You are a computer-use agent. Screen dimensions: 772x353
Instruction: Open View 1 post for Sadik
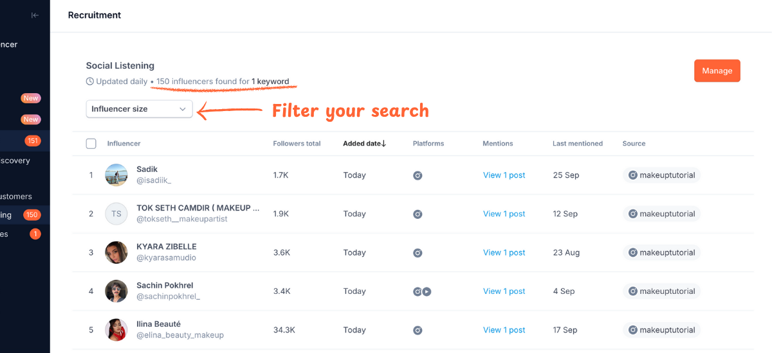click(504, 175)
